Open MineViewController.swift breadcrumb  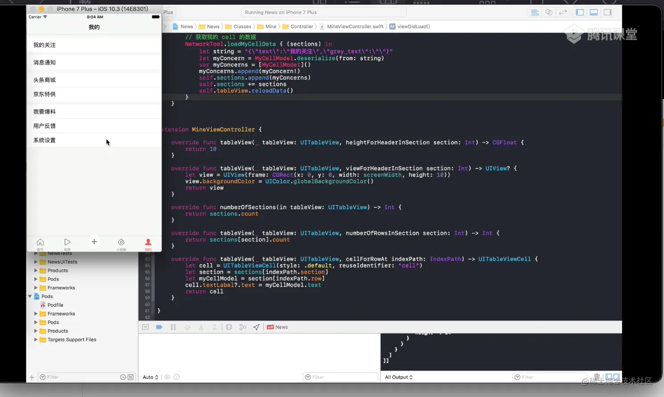coord(351,26)
